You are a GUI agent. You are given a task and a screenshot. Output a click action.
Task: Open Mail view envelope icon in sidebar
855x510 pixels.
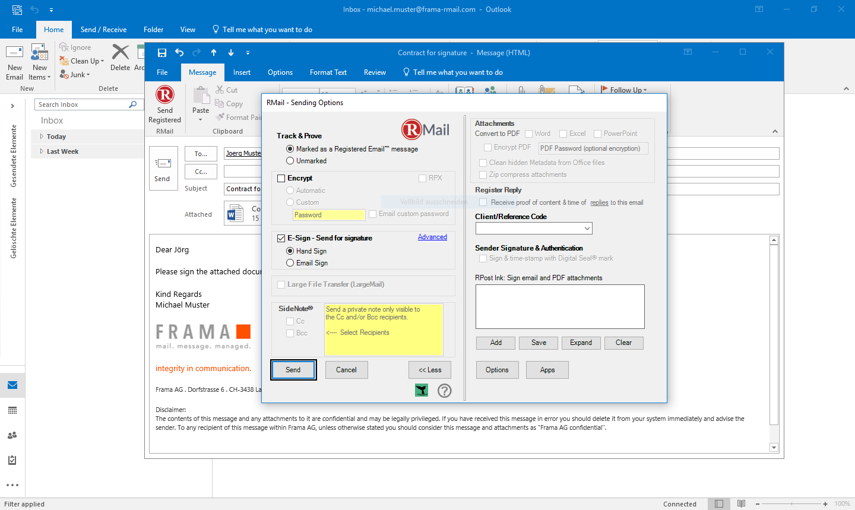click(x=12, y=385)
